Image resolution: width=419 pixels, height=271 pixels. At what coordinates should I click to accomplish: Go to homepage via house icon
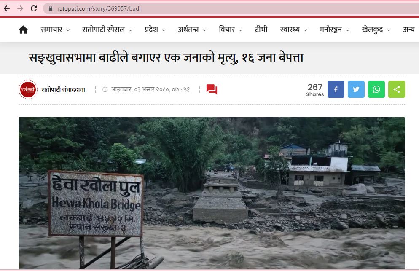(x=23, y=30)
